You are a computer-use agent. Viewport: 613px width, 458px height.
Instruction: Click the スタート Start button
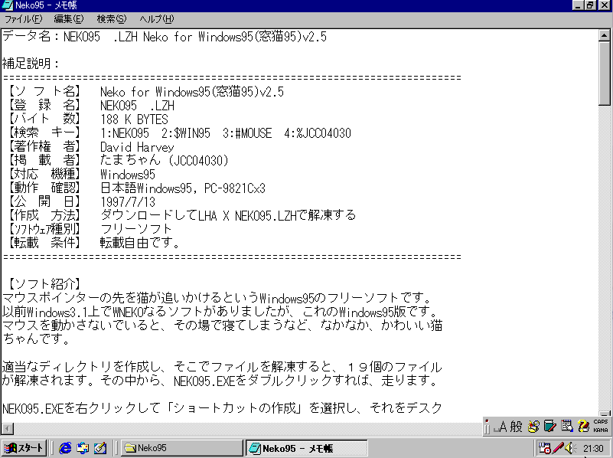click(24, 448)
